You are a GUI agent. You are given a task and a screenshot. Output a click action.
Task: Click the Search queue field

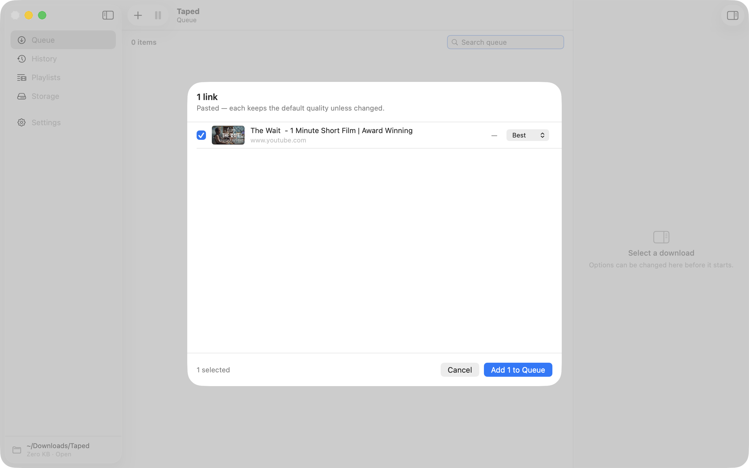tap(505, 42)
